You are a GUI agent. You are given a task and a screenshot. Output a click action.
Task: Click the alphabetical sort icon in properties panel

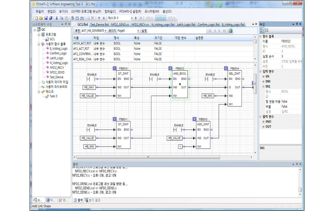267,31
